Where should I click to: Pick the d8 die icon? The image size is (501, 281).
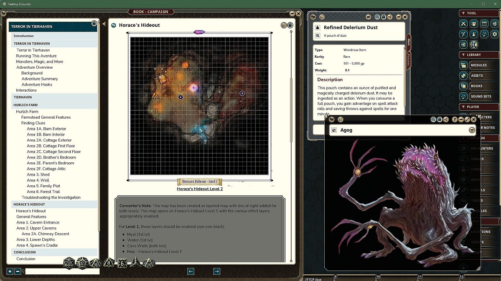[109, 263]
